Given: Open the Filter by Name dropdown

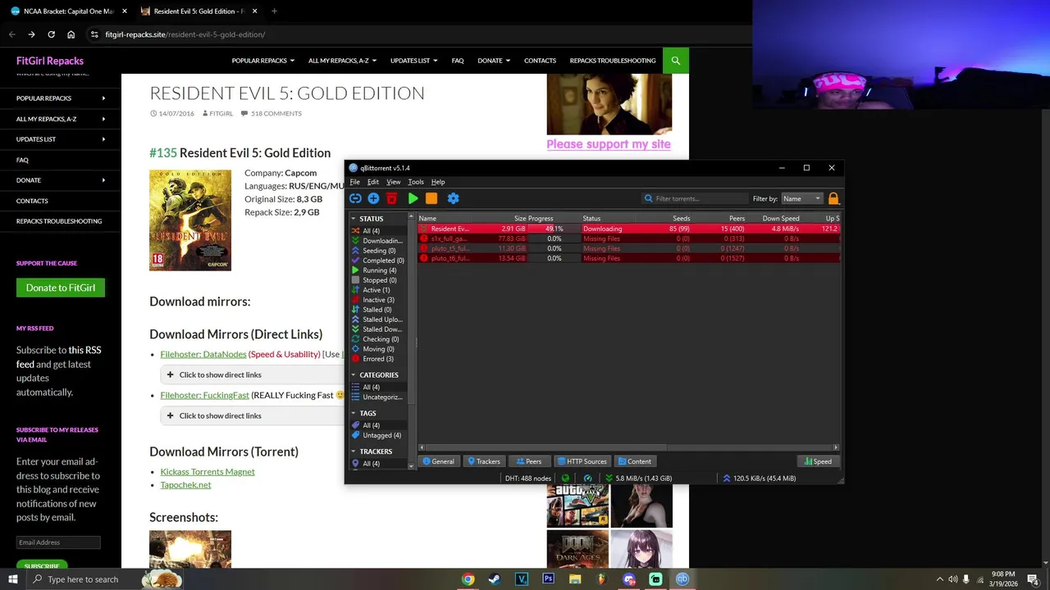Looking at the screenshot, I should point(801,198).
